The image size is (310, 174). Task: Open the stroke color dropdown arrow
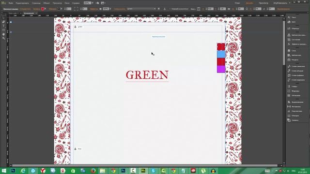[62, 9]
